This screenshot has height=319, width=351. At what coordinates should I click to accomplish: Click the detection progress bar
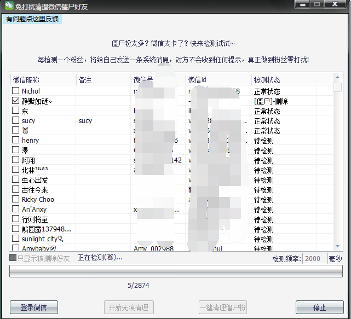pos(176,271)
